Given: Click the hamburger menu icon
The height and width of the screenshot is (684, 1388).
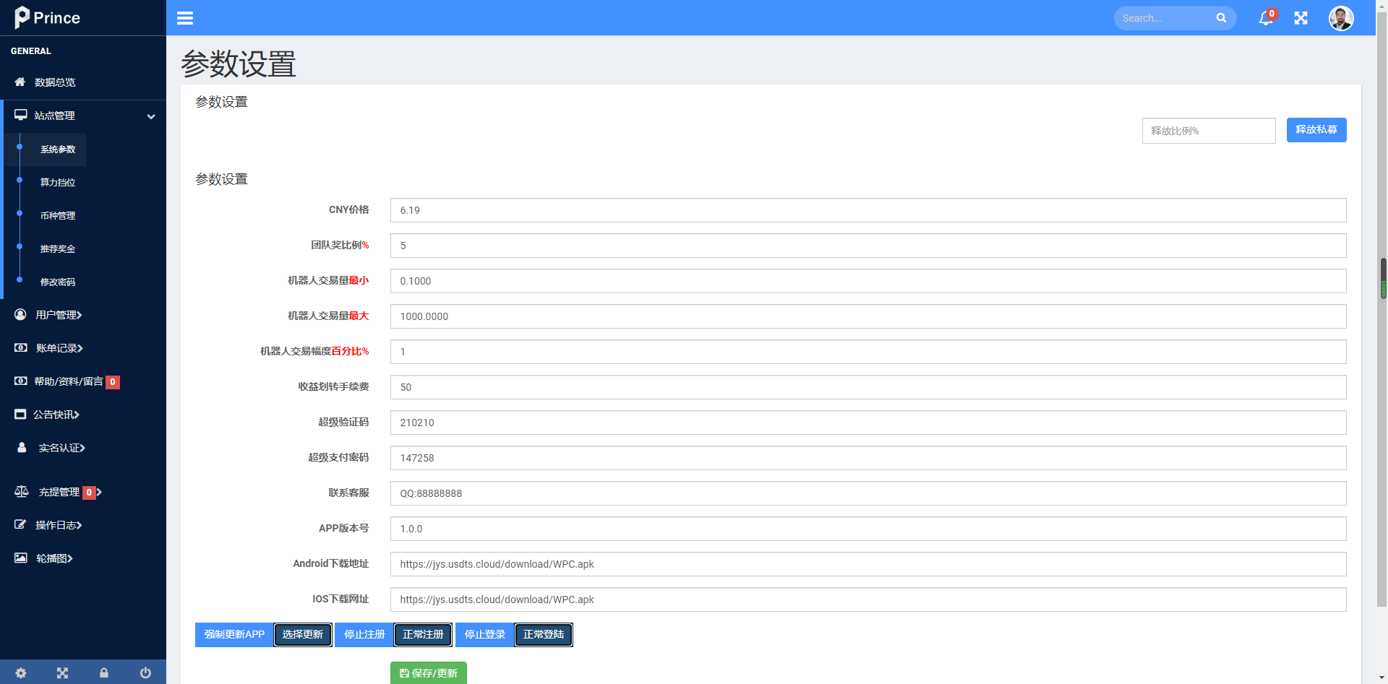Looking at the screenshot, I should tap(185, 18).
